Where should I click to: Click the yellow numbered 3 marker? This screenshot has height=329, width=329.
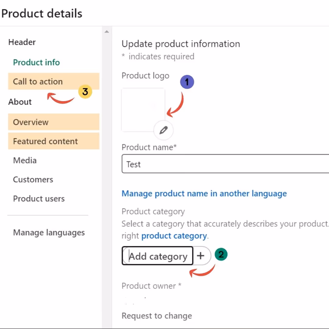coord(85,91)
